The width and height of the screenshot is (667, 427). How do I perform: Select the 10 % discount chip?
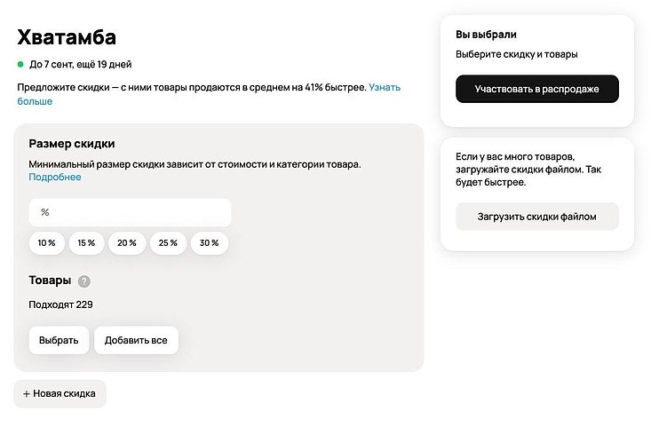47,243
